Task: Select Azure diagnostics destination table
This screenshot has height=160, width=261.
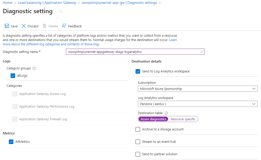Action: point(153,119)
